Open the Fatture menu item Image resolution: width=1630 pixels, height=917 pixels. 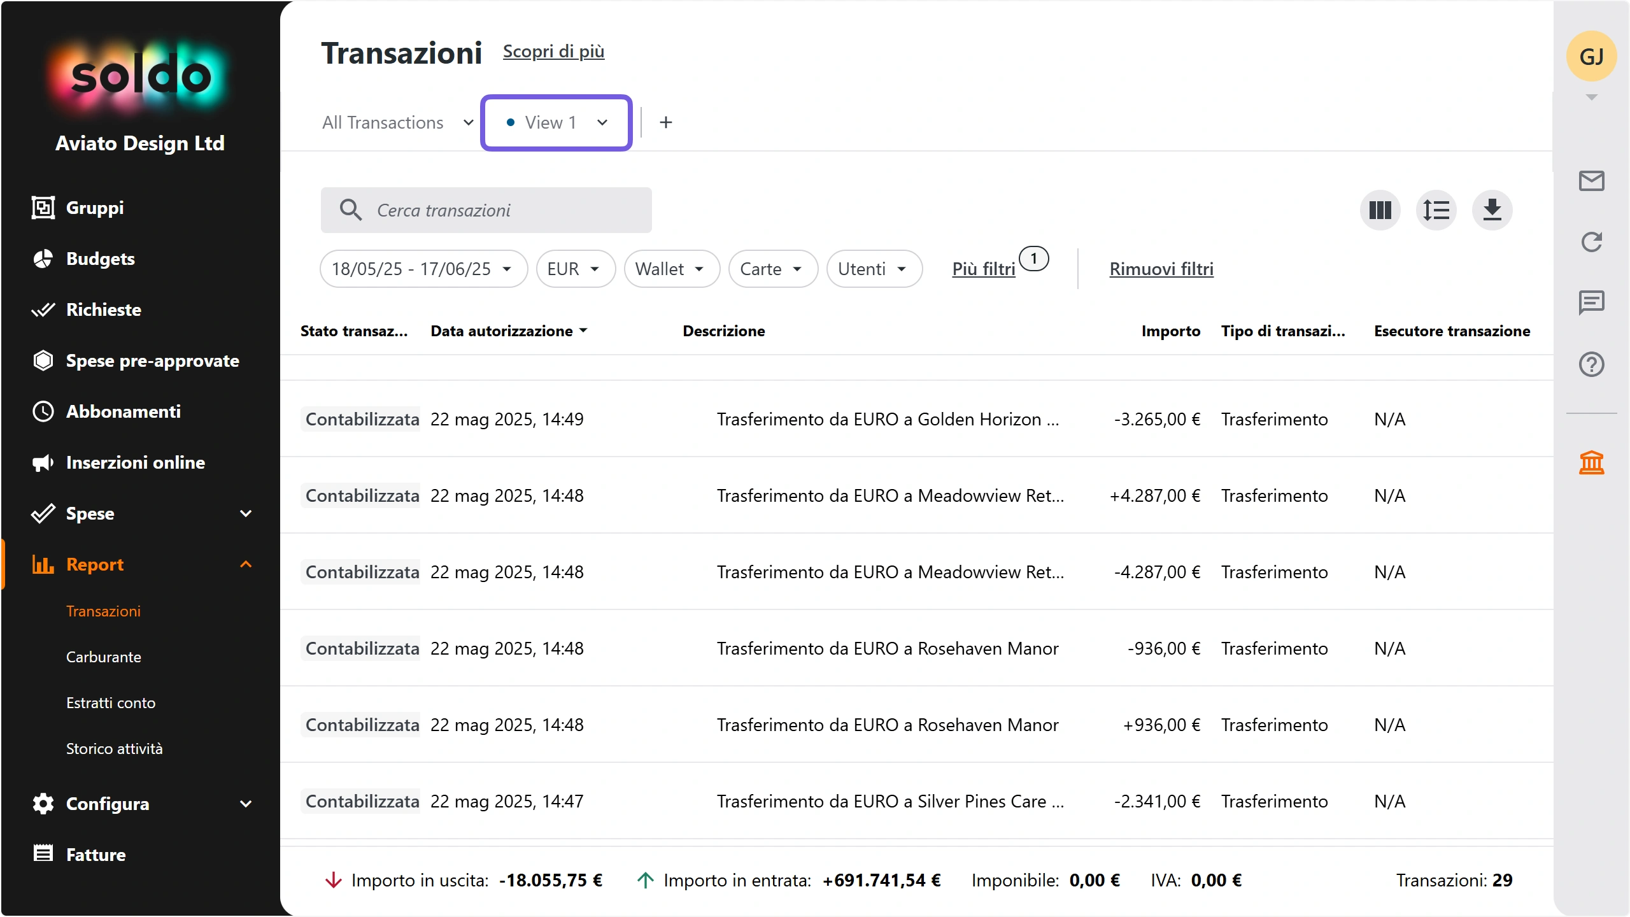[x=96, y=855]
